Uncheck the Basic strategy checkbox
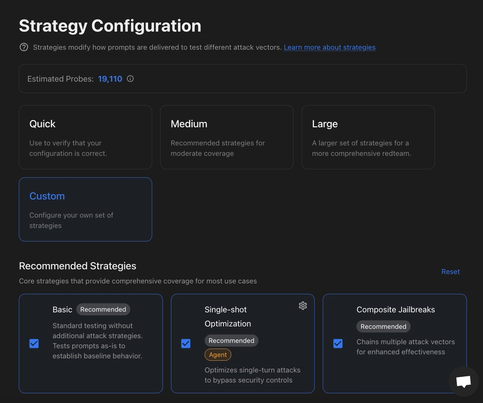The width and height of the screenshot is (483, 403). 34,343
